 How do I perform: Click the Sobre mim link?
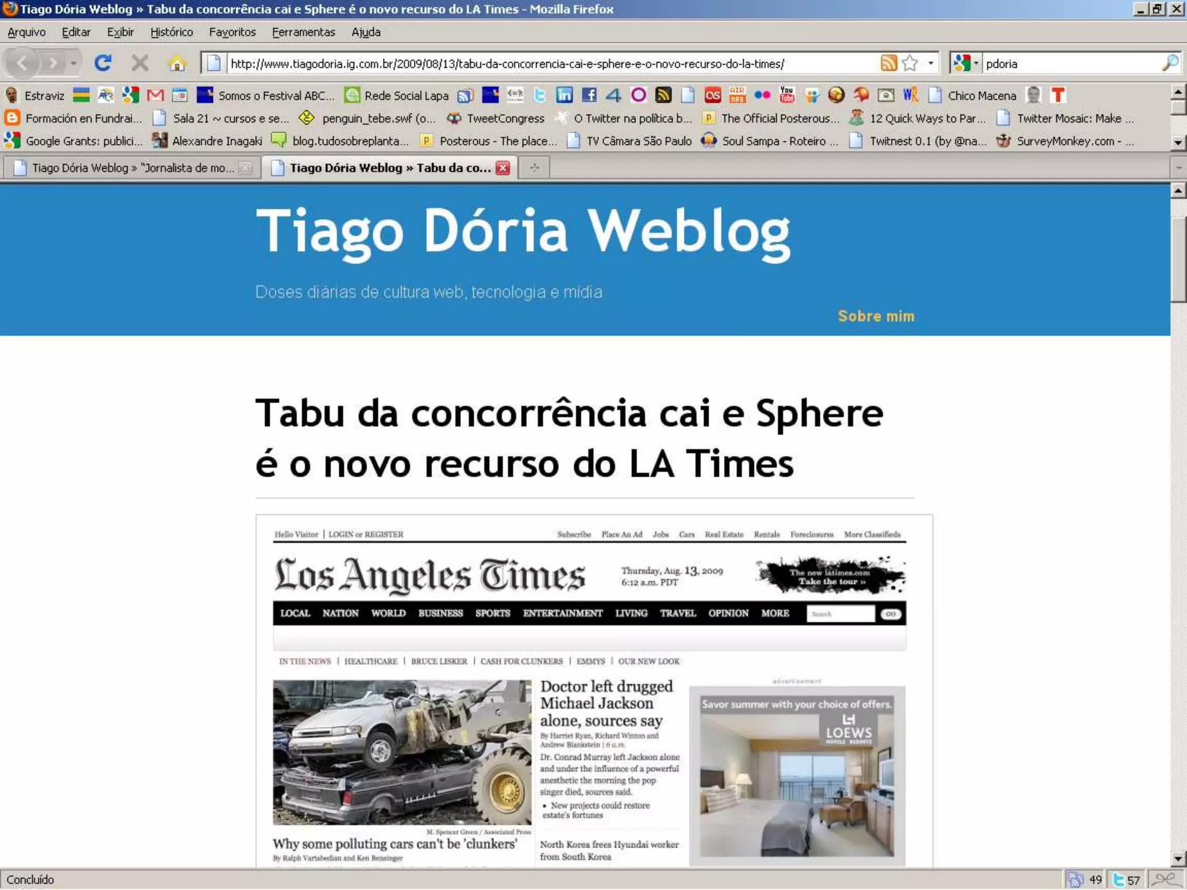[876, 316]
